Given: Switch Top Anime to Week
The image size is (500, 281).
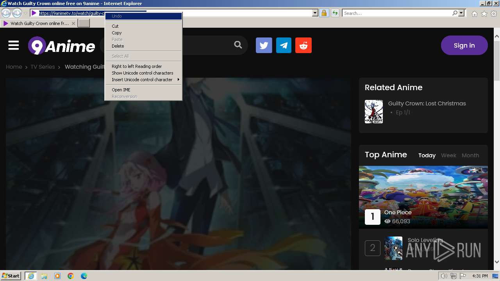Looking at the screenshot, I should pyautogui.click(x=448, y=155).
